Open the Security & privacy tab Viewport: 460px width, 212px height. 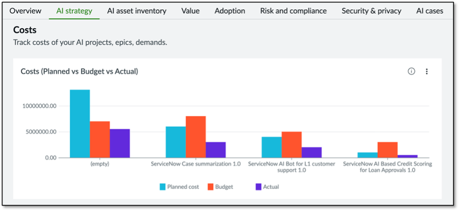(x=372, y=11)
